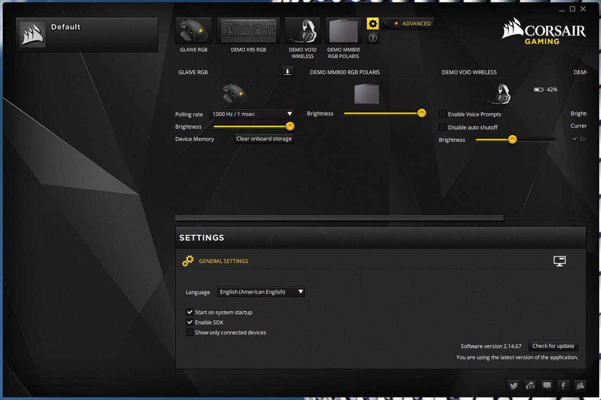Open the Language dropdown
601x400 pixels.
(x=261, y=292)
